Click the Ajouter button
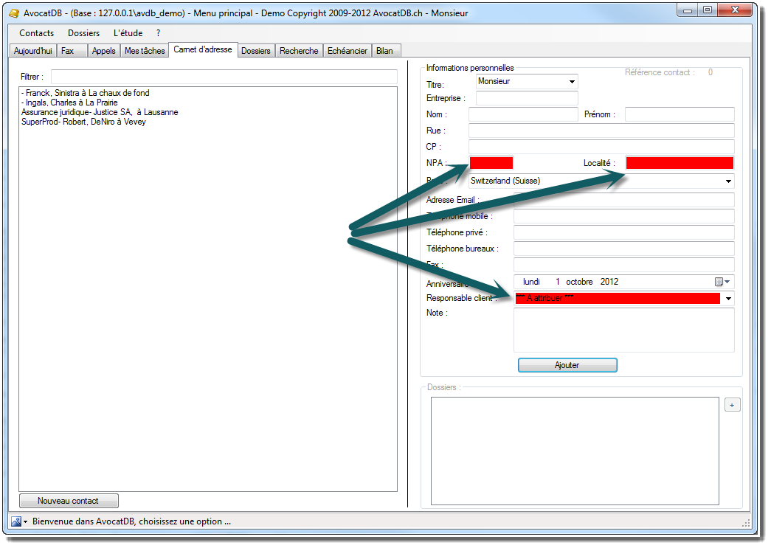Screen dimensions: 771x548 [567, 365]
